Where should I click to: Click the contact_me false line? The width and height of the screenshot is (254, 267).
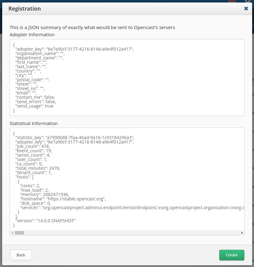tap(35, 97)
